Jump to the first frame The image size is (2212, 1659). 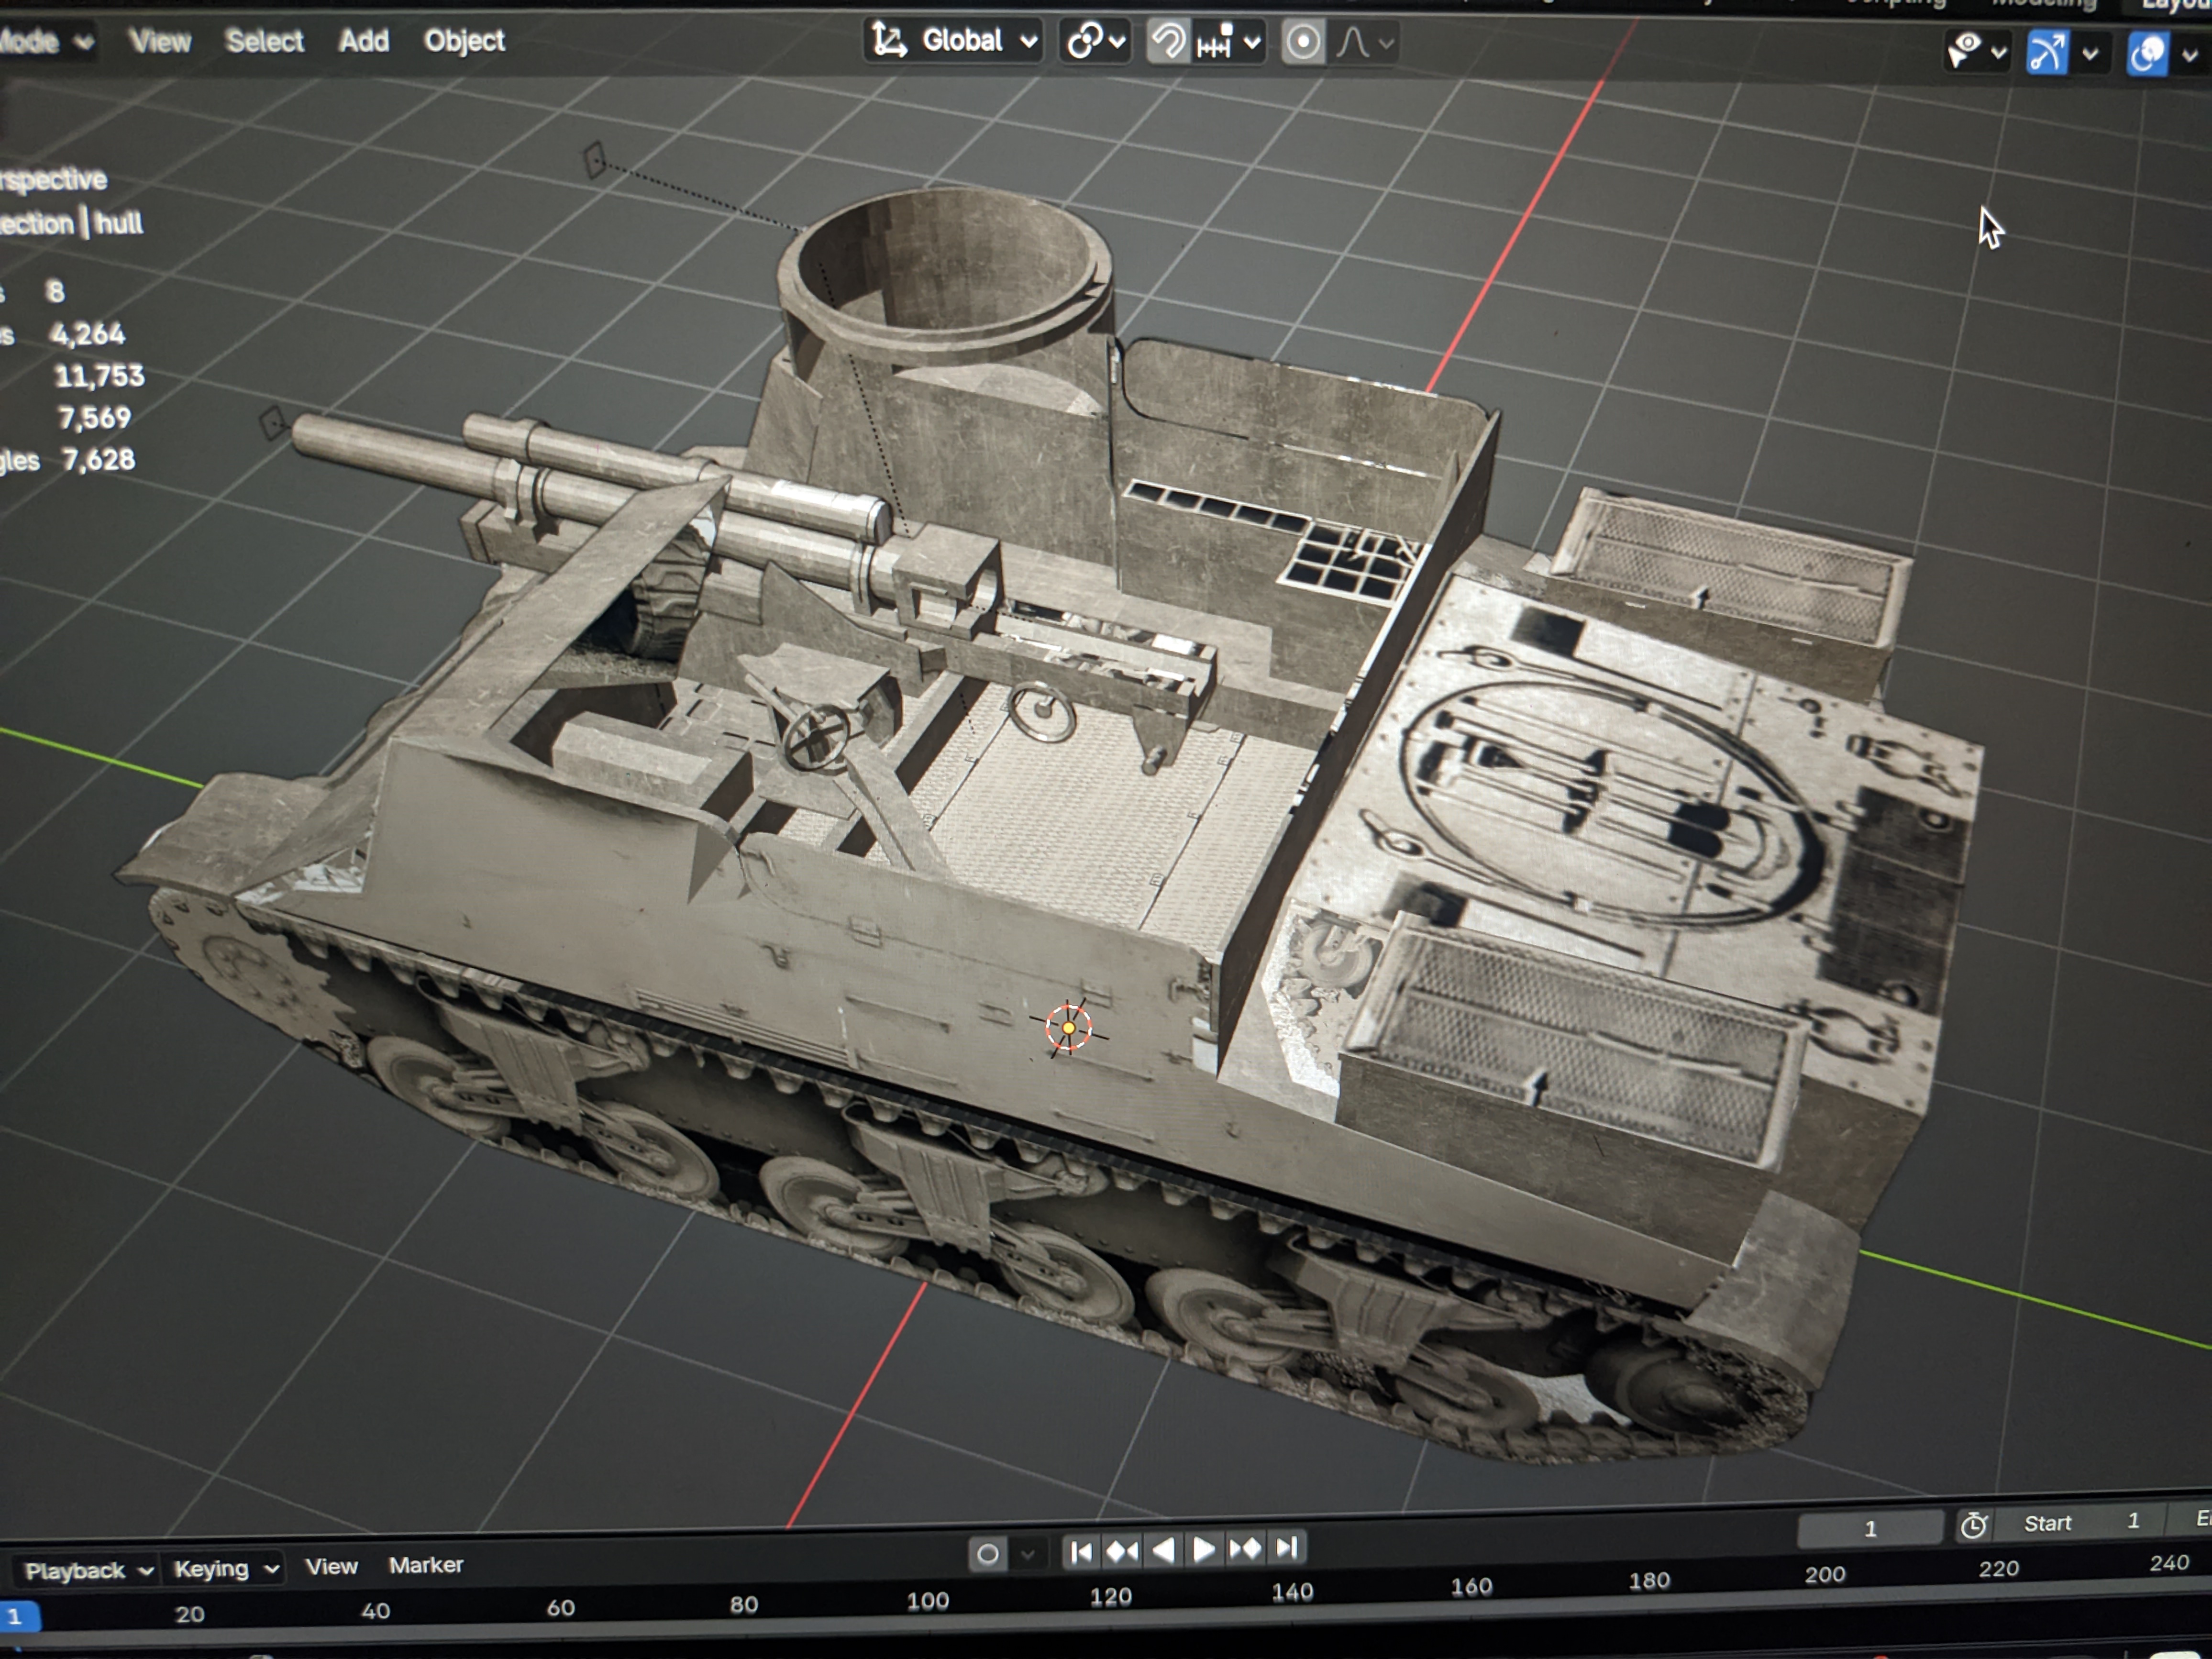(x=1081, y=1552)
